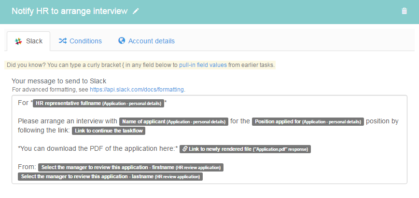This screenshot has width=419, height=198.
Task: Open the Conditions tab
Action: 80,41
